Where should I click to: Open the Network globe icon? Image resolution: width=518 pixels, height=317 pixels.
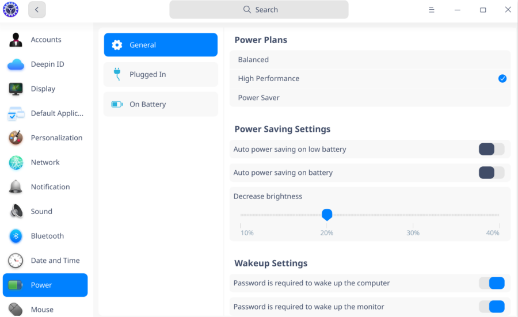(x=16, y=162)
